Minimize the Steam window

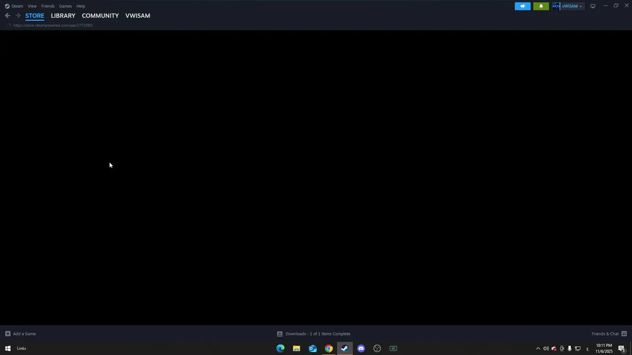point(605,5)
